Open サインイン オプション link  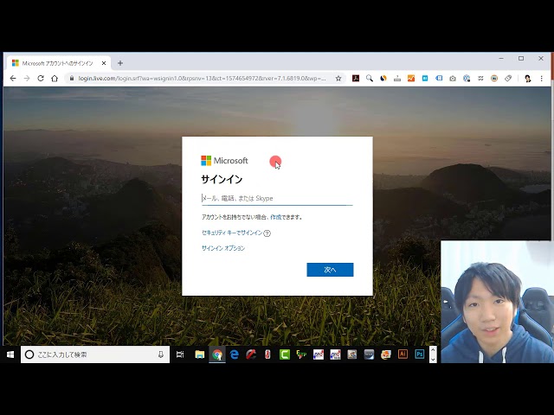223,248
